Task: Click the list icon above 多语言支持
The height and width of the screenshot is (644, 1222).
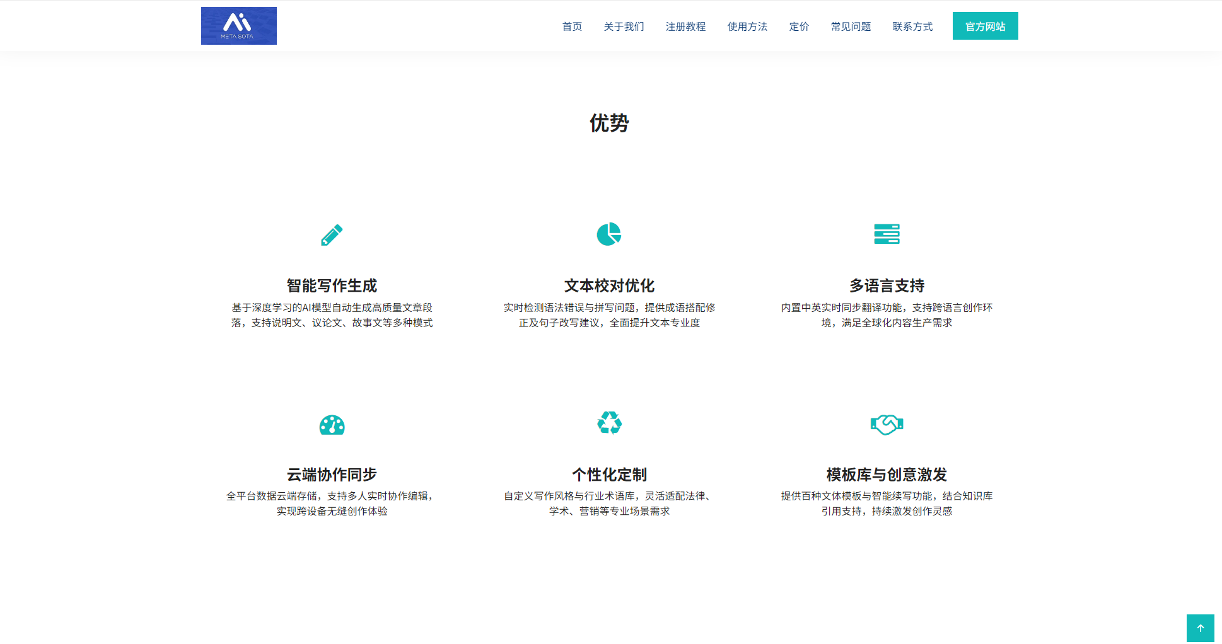Action: click(886, 234)
